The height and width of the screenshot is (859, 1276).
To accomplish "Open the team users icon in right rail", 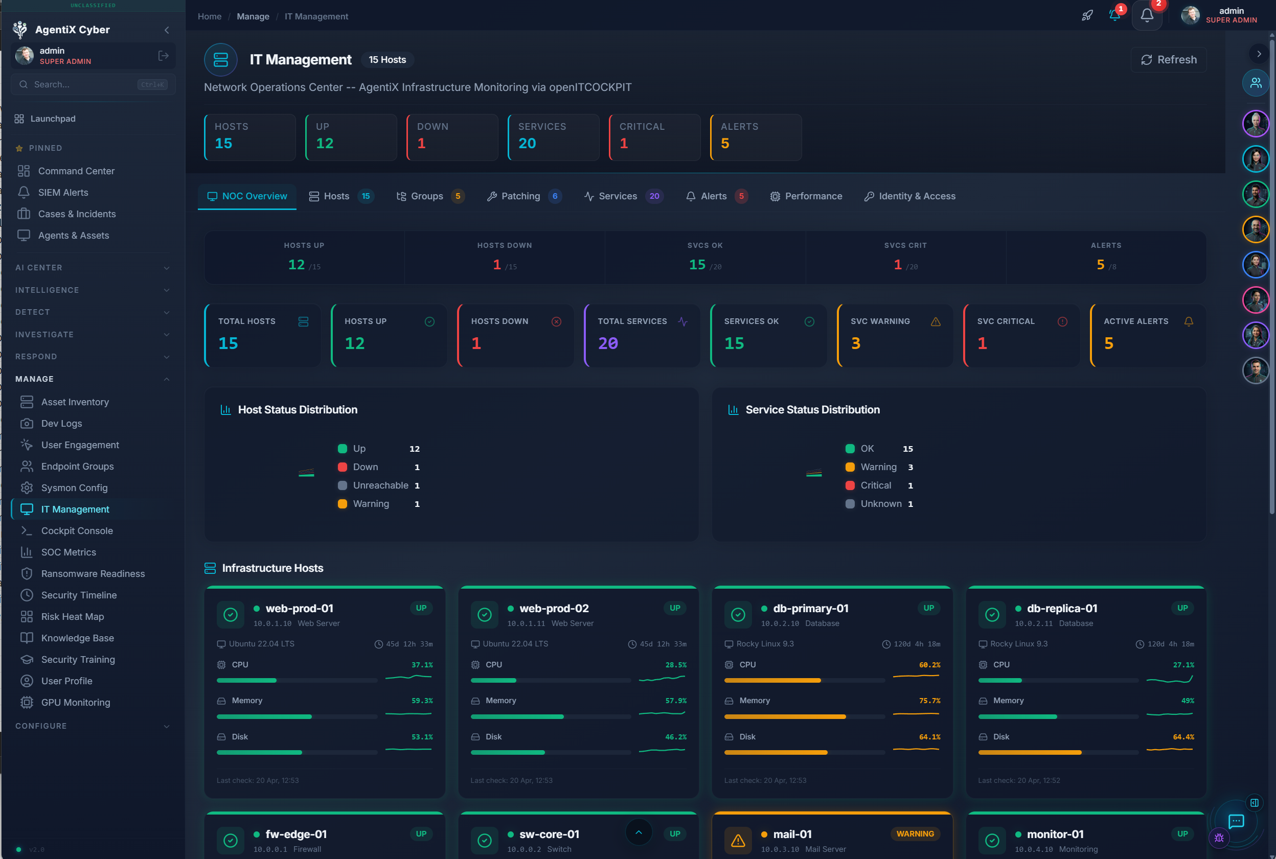I will pyautogui.click(x=1255, y=83).
